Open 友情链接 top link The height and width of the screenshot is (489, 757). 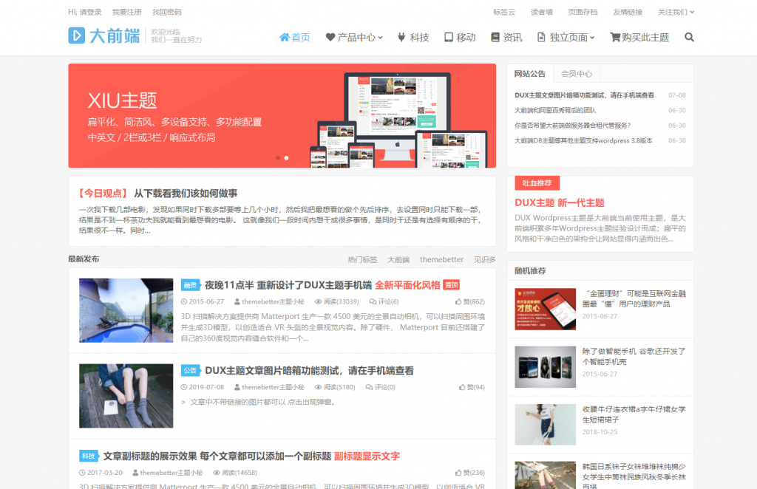pyautogui.click(x=628, y=12)
